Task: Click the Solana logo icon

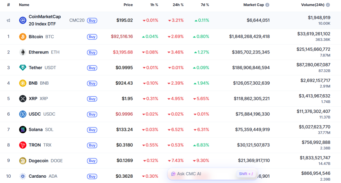Action: (x=23, y=130)
